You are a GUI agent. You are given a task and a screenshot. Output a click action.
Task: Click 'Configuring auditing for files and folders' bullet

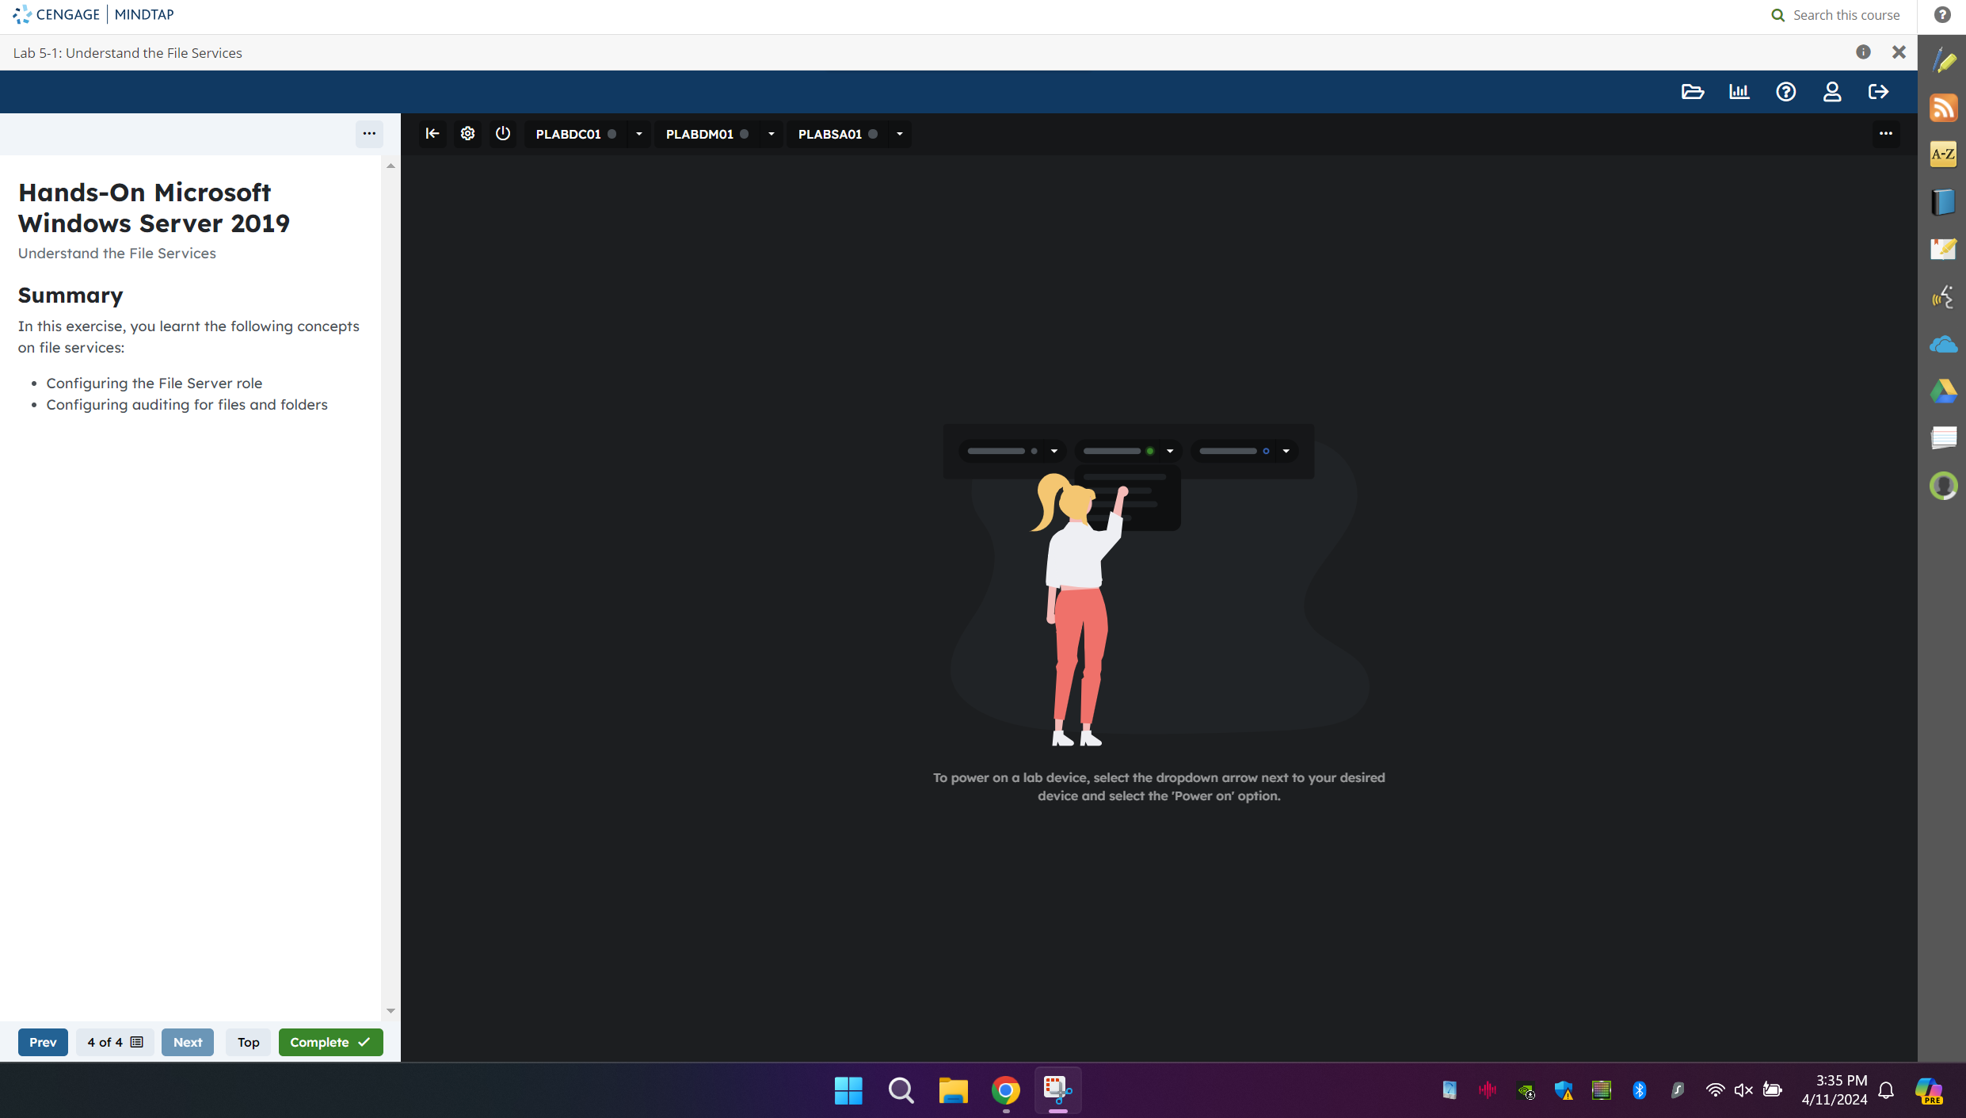pyautogui.click(x=187, y=405)
